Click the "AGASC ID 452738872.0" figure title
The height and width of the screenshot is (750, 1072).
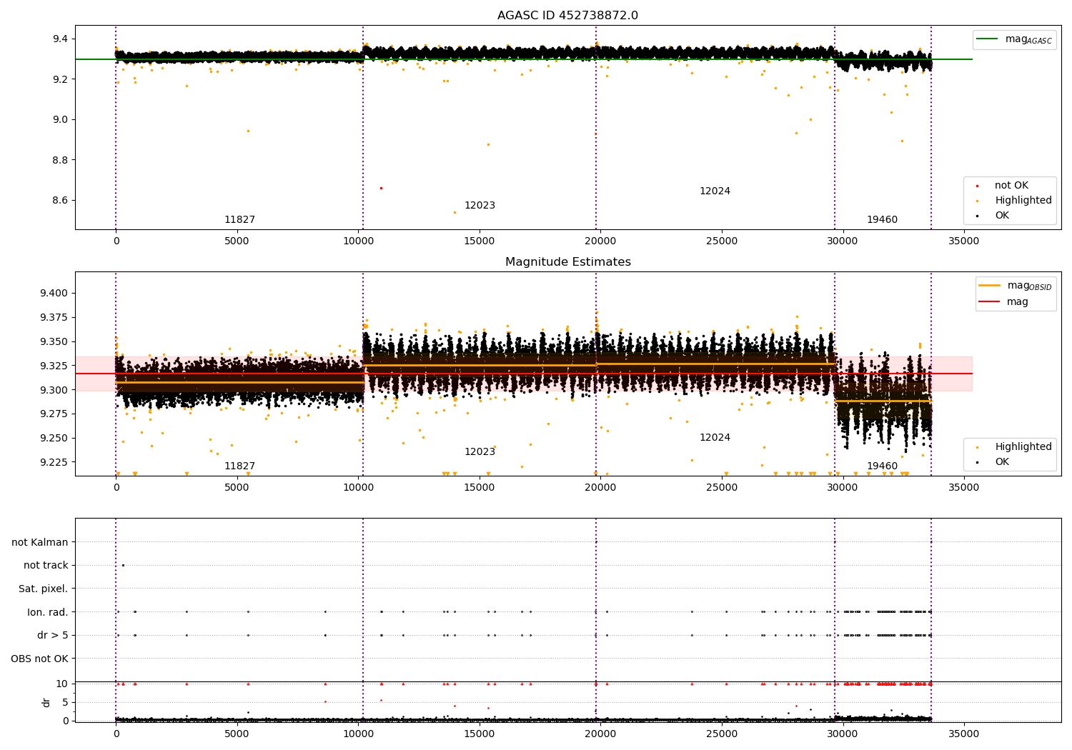pyautogui.click(x=567, y=16)
